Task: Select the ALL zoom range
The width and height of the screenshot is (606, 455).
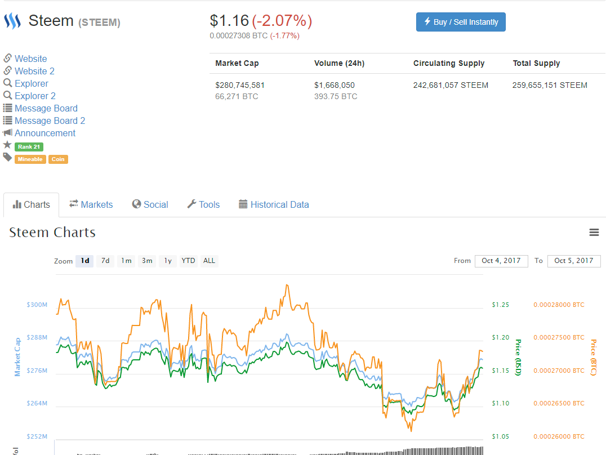Action: tap(209, 261)
